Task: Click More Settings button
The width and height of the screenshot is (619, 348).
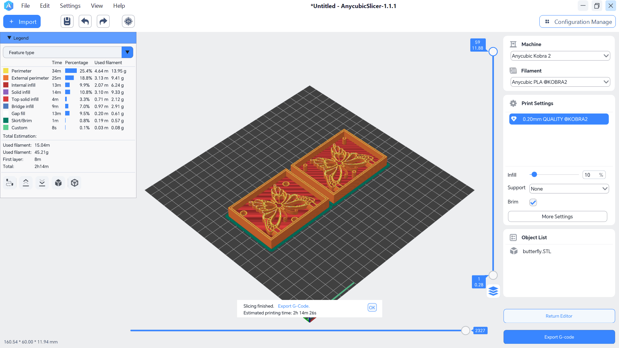Action: click(x=557, y=216)
